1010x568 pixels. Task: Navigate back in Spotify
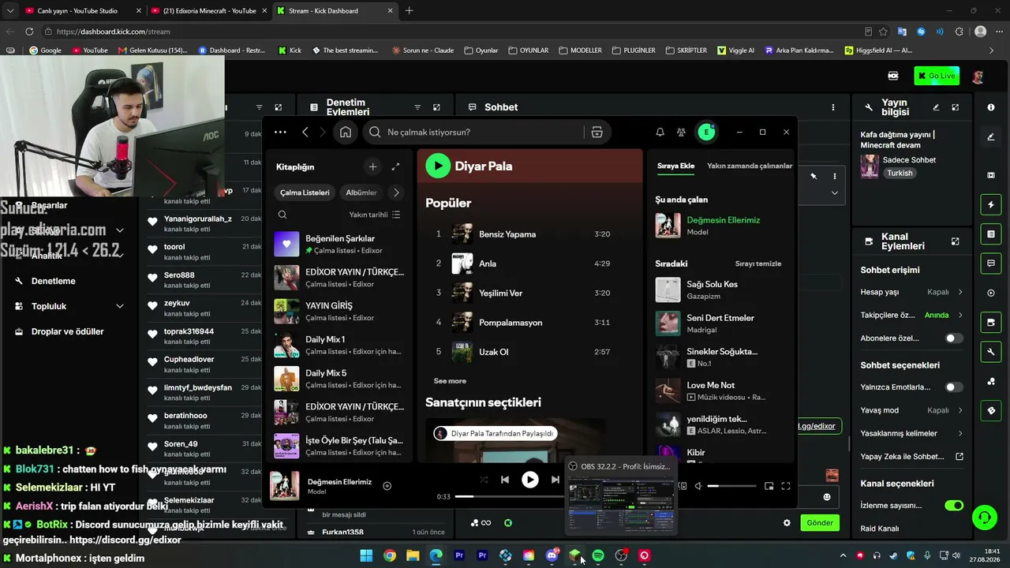pyautogui.click(x=305, y=133)
